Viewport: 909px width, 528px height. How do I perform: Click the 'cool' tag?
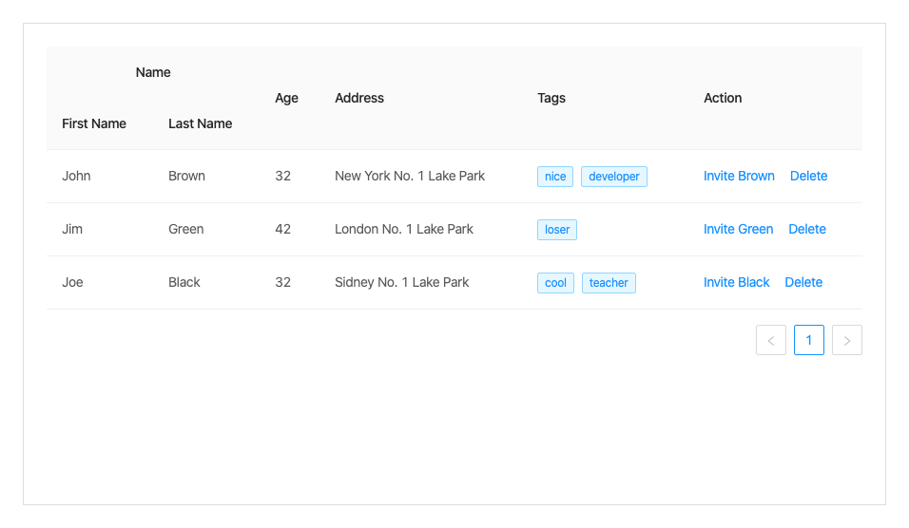tap(556, 283)
